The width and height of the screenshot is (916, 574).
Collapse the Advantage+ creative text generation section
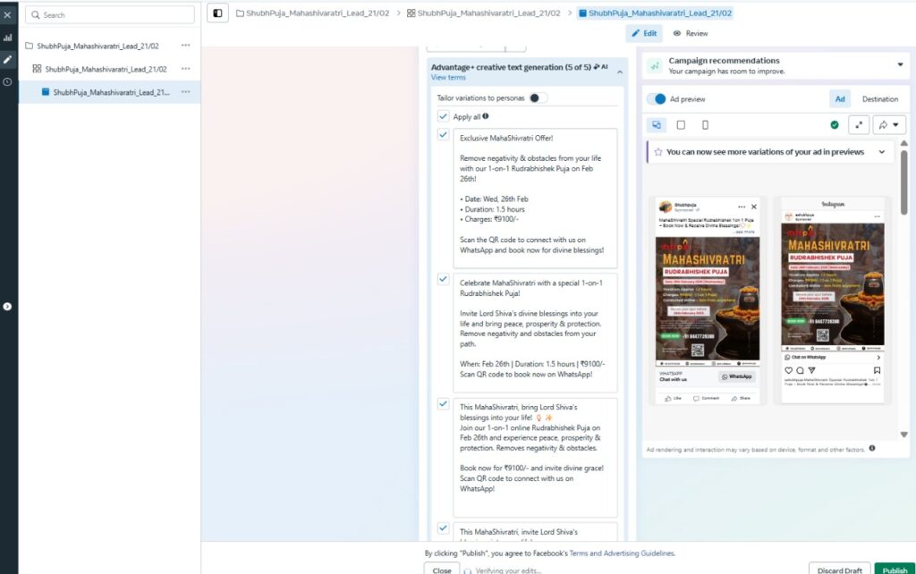click(x=620, y=72)
